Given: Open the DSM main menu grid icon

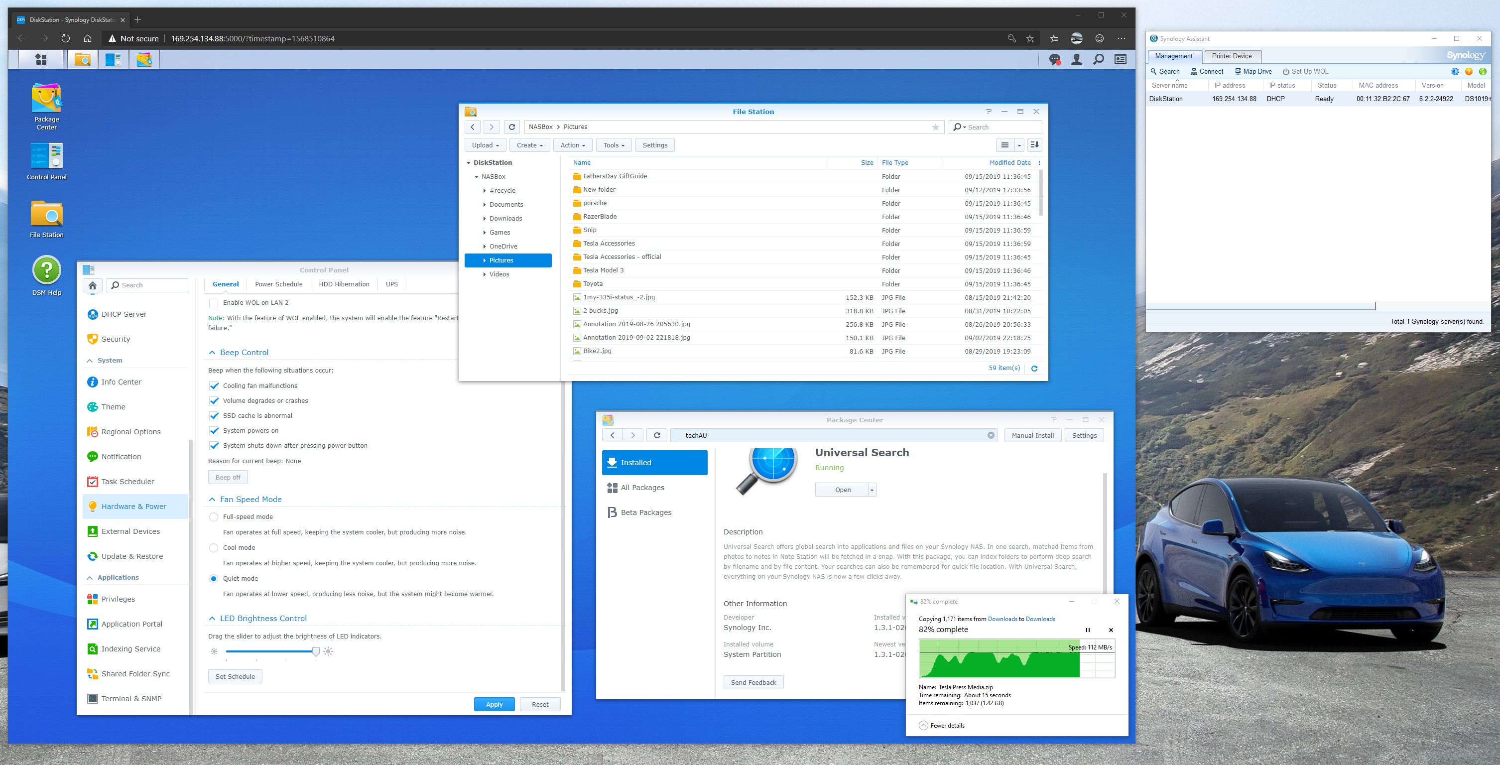Looking at the screenshot, I should tap(41, 59).
